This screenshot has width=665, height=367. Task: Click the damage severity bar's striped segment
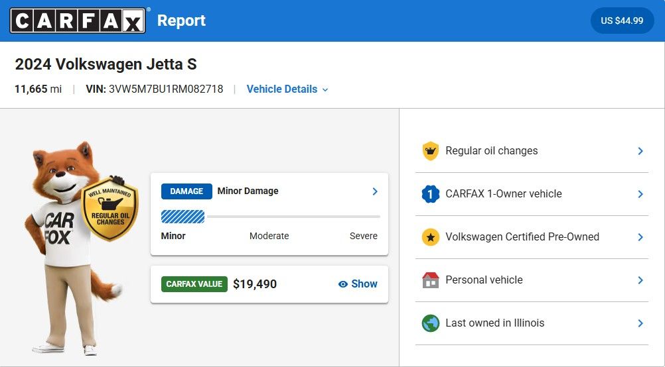pyautogui.click(x=183, y=217)
